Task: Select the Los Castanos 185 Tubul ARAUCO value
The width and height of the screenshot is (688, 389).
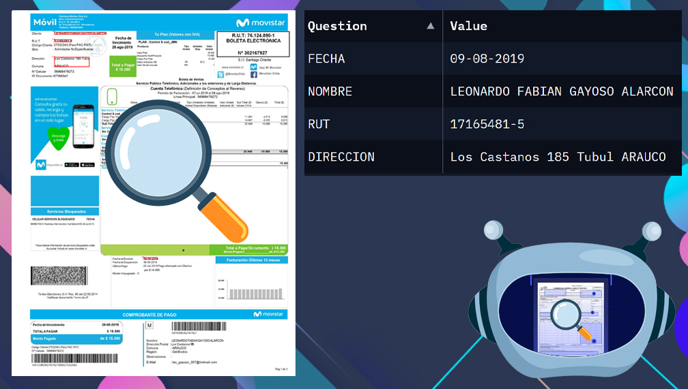Action: click(x=558, y=157)
